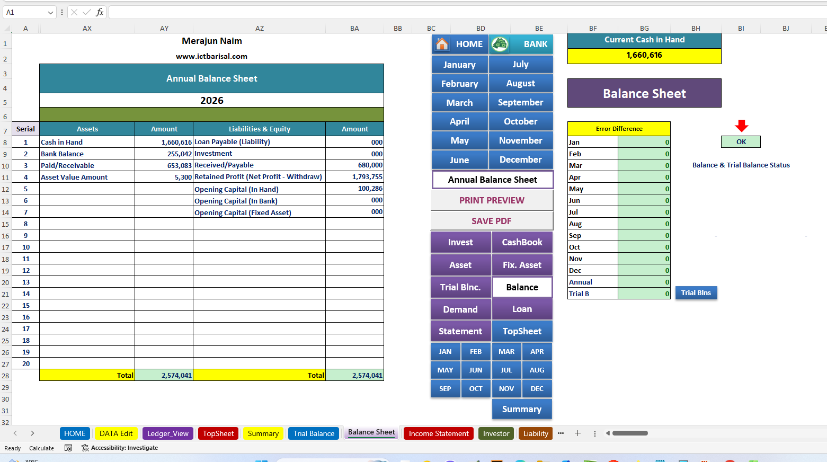Screen dimensions: 827x462
Task: Click the assets total 2,574,041 cell
Action: 164,375
